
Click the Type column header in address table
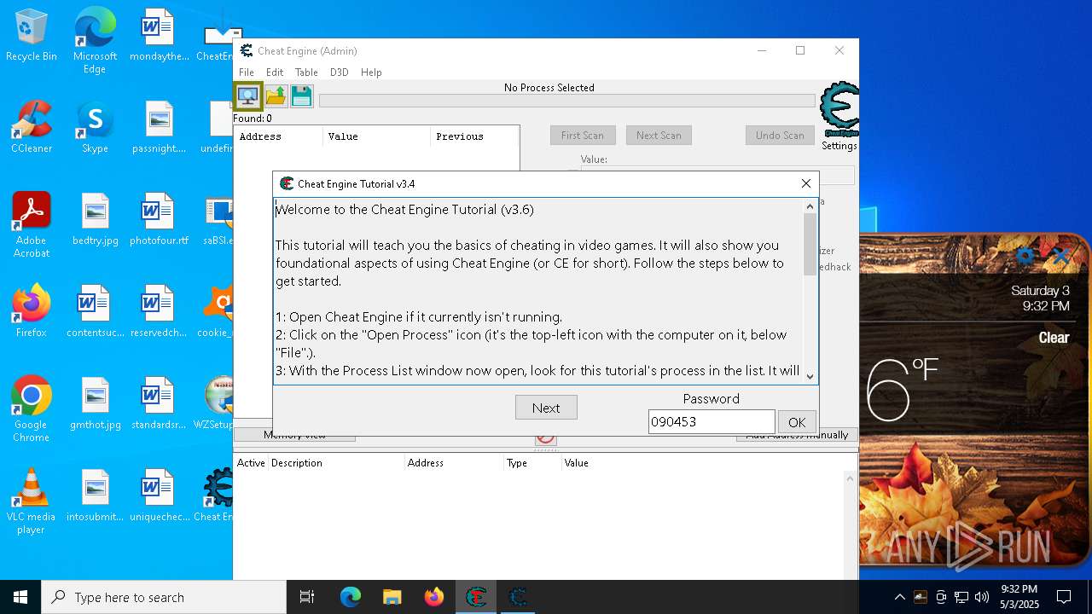(532, 463)
